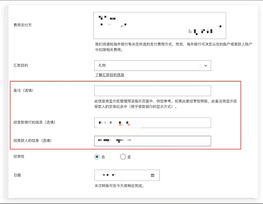Click the 此信息将显示在管理预设指示页面中 help text
Image resolution: width=263 pixels, height=204 pixels.
click(x=165, y=104)
